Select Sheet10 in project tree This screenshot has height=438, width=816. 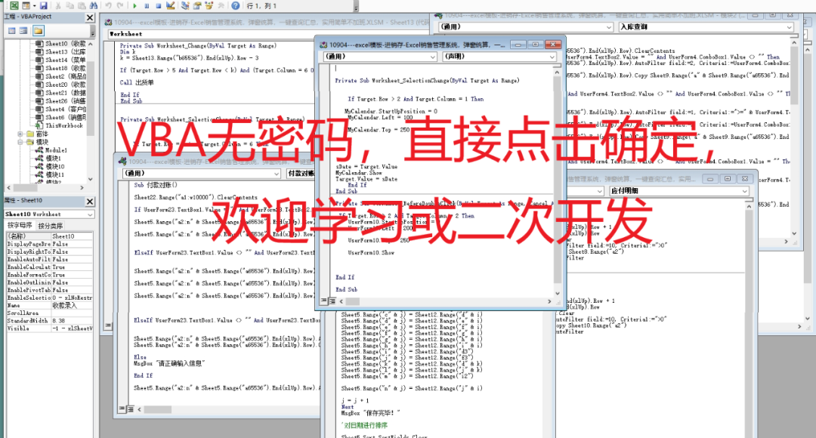coord(60,44)
